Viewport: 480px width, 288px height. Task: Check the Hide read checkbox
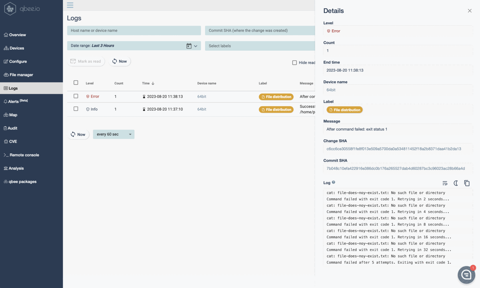[x=294, y=62]
